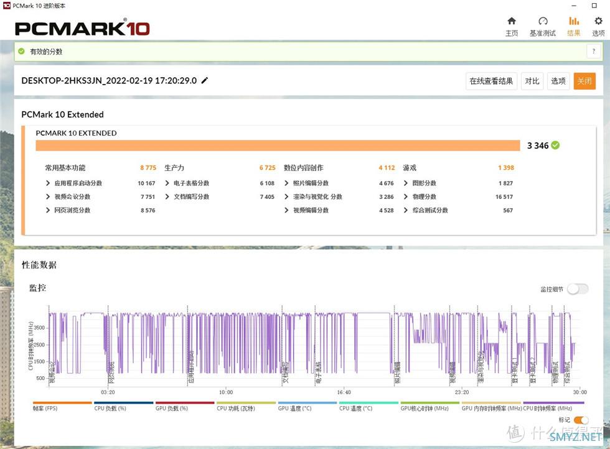Click the 03:20 time label on the chart

pyautogui.click(x=108, y=392)
